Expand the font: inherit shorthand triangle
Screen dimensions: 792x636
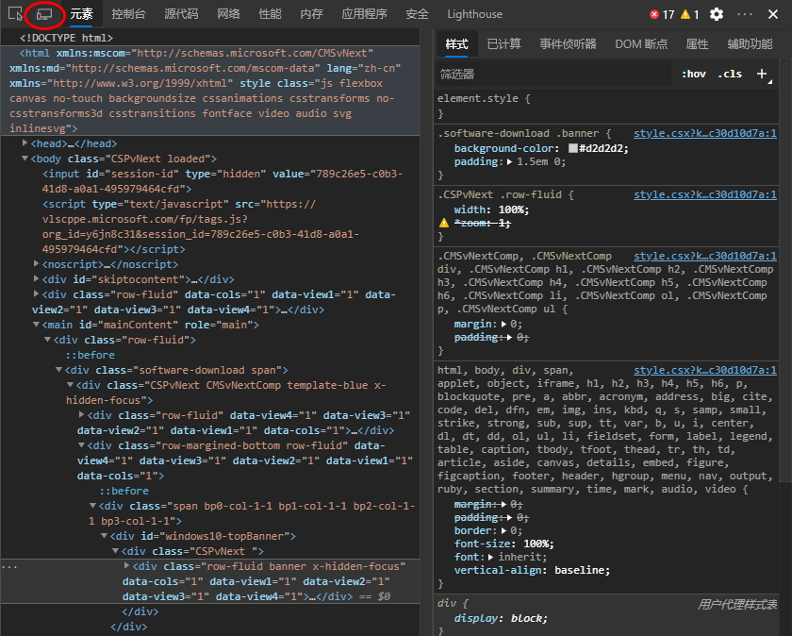pyautogui.click(x=490, y=557)
